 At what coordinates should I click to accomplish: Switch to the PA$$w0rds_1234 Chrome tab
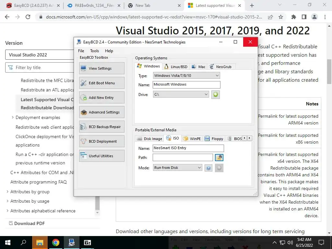(94, 6)
